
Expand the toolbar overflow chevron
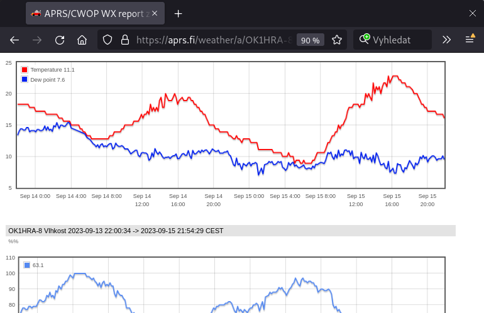446,40
